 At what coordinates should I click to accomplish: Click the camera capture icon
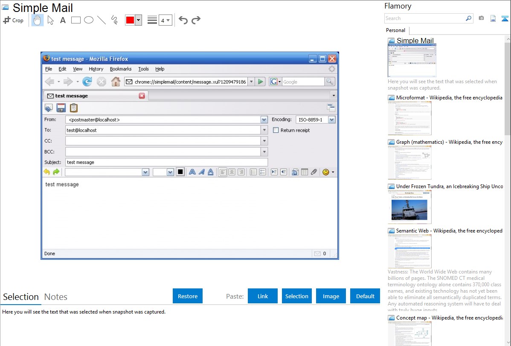pyautogui.click(x=481, y=18)
